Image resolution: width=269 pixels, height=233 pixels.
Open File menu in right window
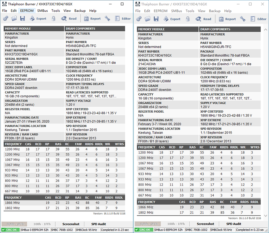click(138, 11)
